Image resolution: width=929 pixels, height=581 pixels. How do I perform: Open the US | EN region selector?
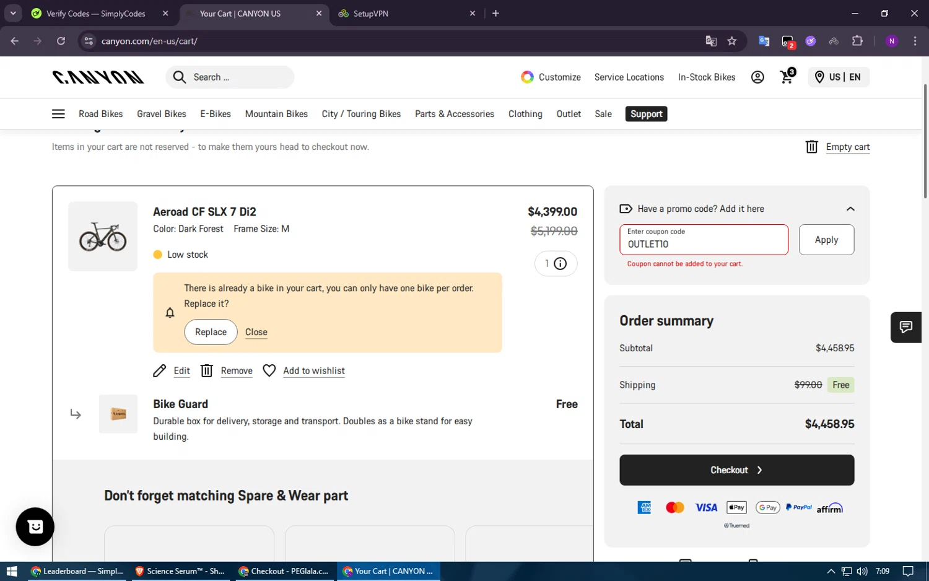point(839,77)
